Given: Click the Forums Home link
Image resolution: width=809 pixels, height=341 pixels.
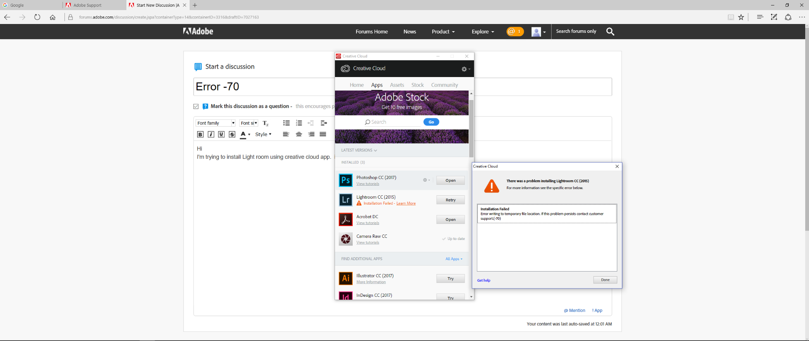Looking at the screenshot, I should point(372,32).
